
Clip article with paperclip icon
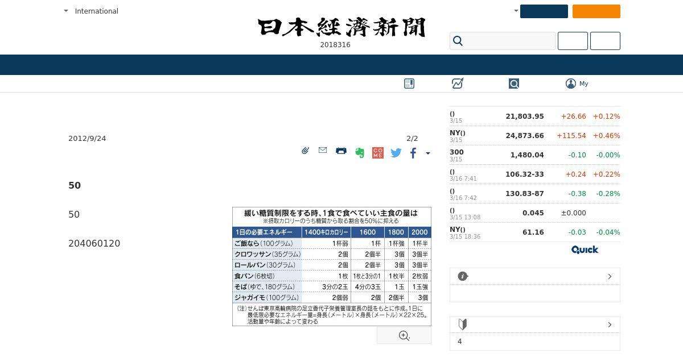(305, 151)
